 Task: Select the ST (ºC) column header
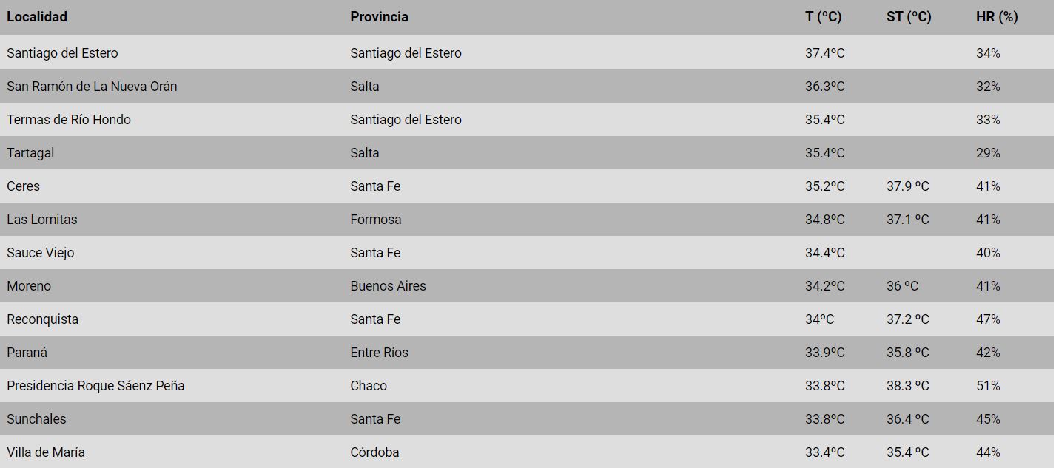(908, 16)
